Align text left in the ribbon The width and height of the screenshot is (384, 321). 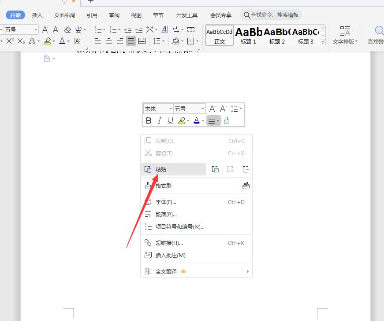click(x=98, y=41)
